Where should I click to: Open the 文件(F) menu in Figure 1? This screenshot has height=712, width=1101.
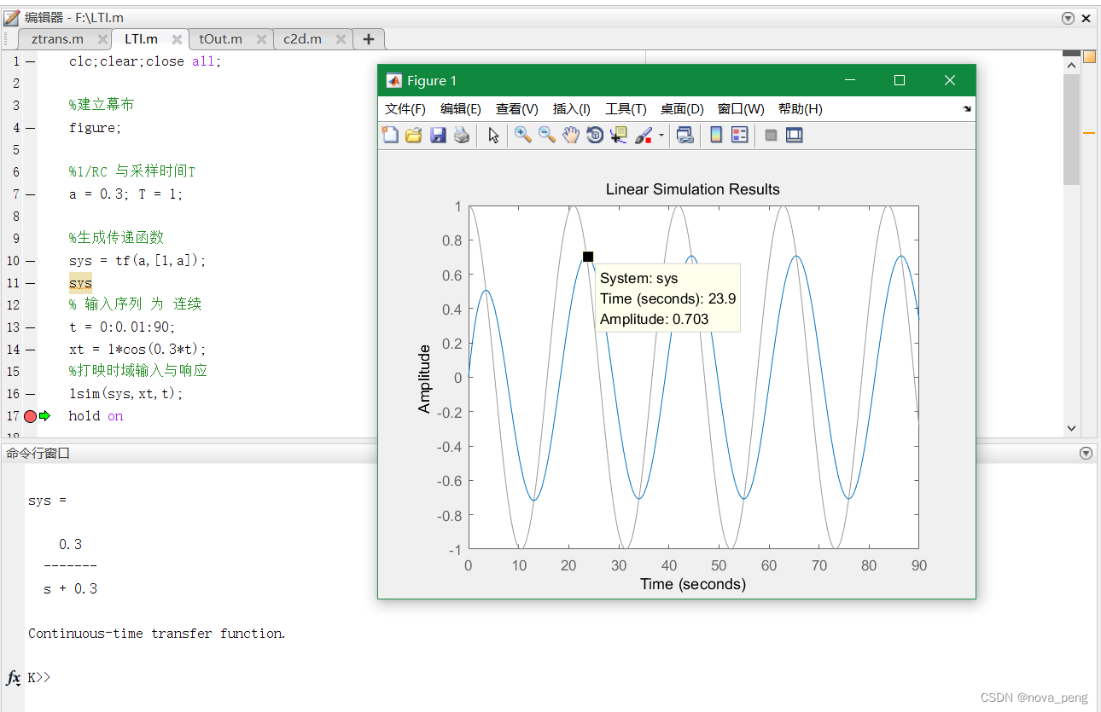point(405,108)
